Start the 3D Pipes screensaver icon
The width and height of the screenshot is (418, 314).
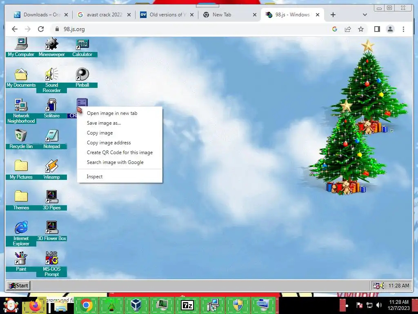(x=52, y=200)
